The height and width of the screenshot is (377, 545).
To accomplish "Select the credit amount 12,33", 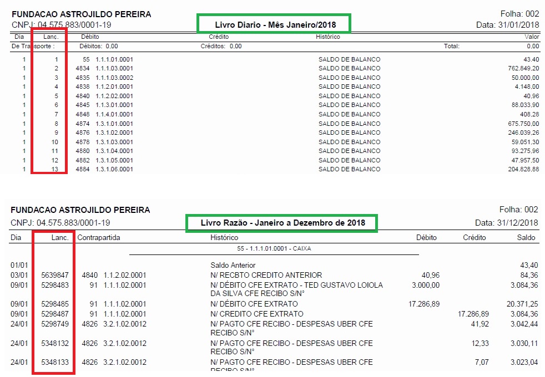I will point(480,344).
